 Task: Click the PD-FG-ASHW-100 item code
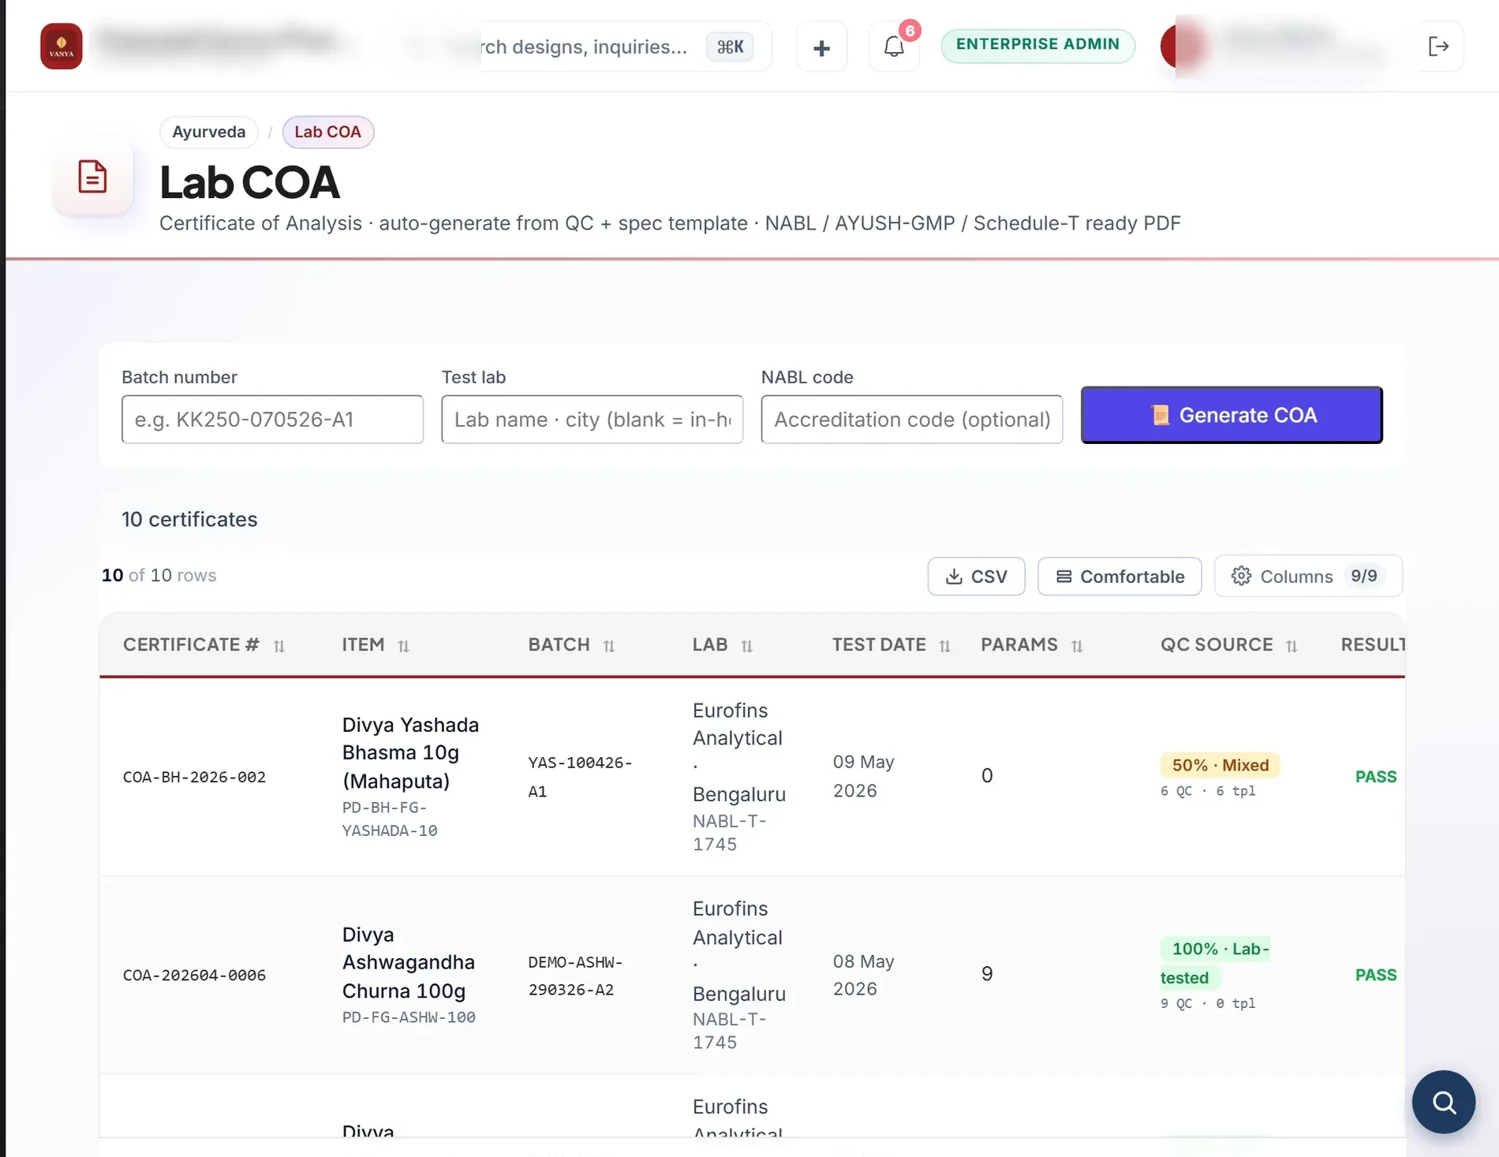[x=409, y=1017]
